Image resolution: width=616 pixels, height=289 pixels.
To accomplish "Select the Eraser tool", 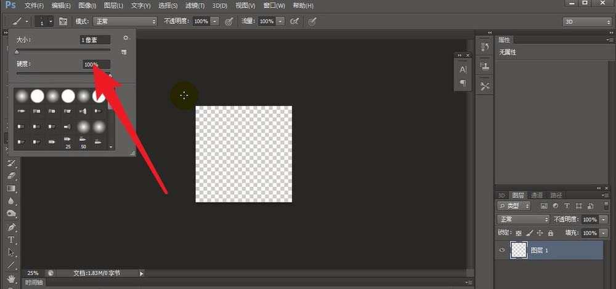I will pyautogui.click(x=11, y=176).
